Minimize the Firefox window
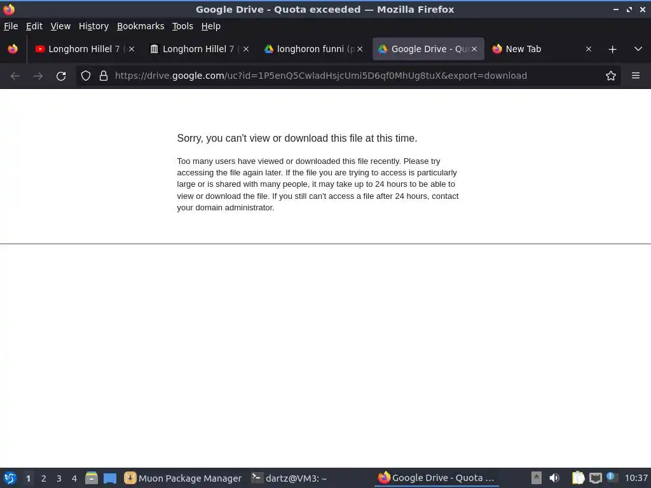The image size is (651, 488). tap(616, 9)
